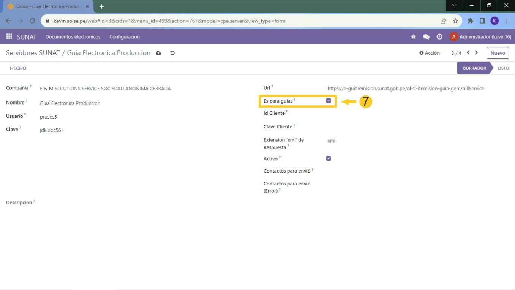The width and height of the screenshot is (515, 290).
Task: Go to Servidores SUNAT breadcrumb
Action: (33, 53)
